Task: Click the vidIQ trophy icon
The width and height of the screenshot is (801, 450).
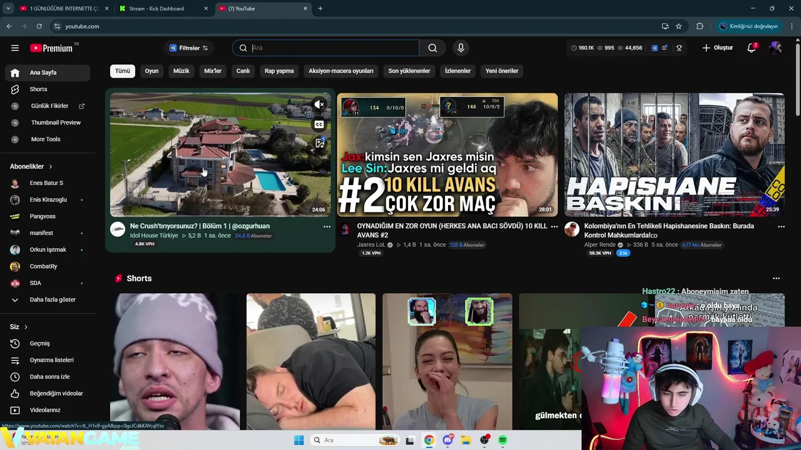Action: point(679,48)
